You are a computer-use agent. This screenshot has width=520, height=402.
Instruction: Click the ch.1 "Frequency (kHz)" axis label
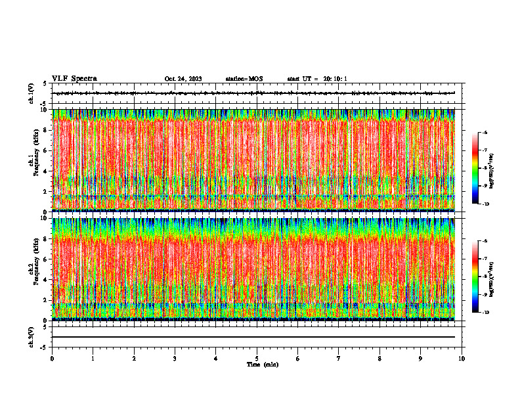[36, 153]
